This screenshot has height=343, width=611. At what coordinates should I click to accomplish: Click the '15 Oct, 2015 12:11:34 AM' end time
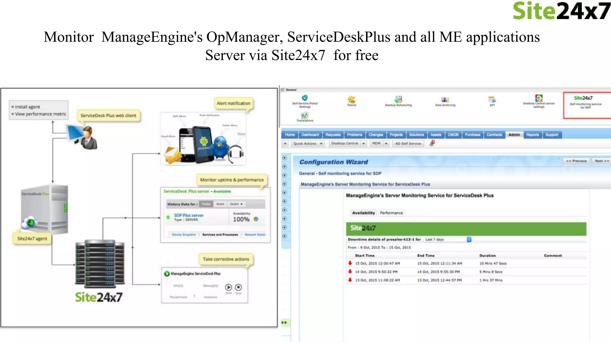[439, 264]
